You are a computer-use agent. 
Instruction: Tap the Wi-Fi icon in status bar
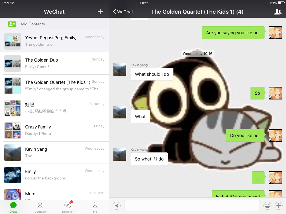[12, 3]
